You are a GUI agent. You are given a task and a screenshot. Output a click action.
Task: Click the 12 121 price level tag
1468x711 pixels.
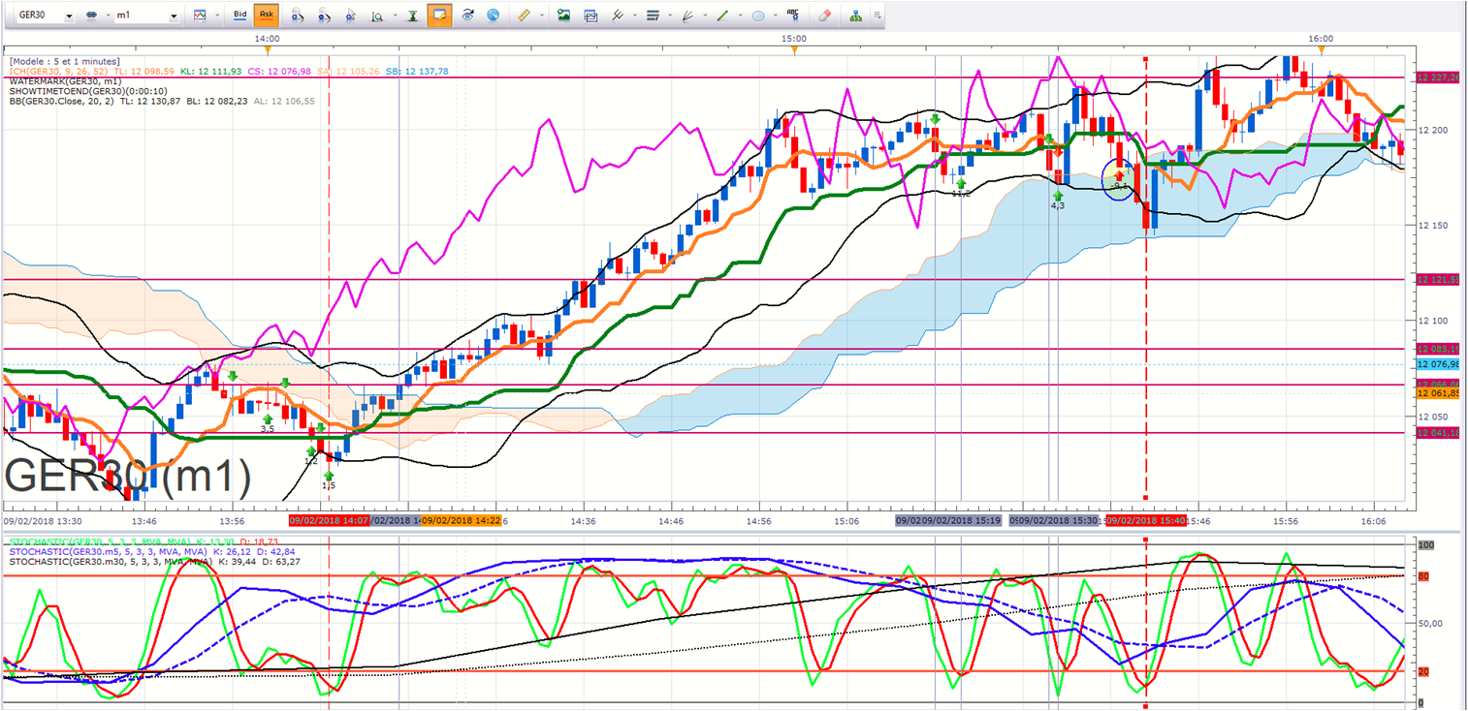1438,280
